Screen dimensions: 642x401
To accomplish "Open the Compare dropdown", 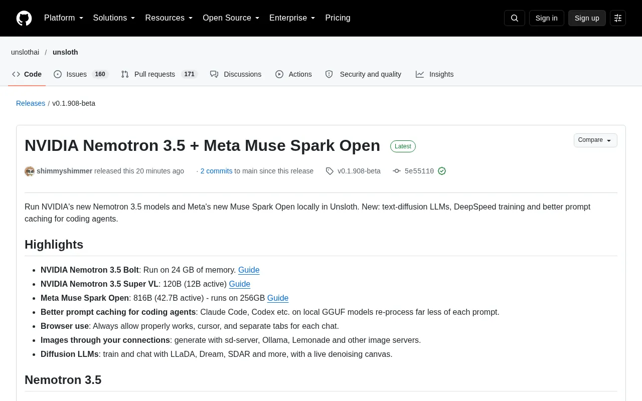I will 595,140.
